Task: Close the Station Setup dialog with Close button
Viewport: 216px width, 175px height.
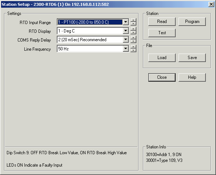Action: coord(162,77)
